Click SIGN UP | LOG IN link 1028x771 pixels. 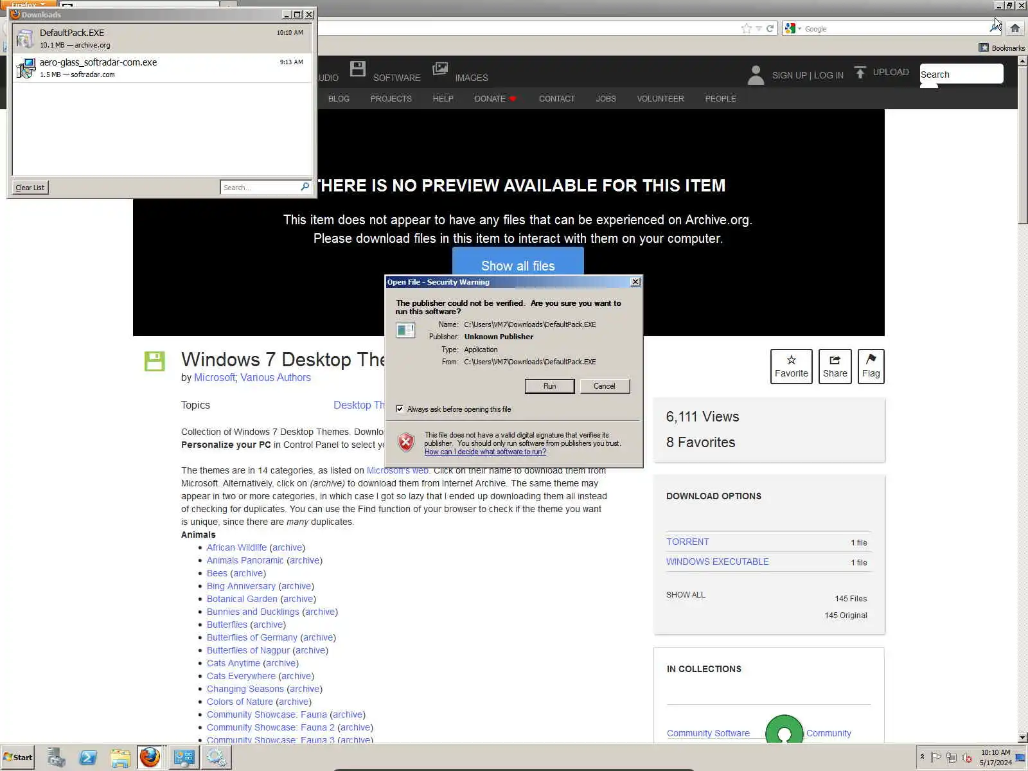pyautogui.click(x=808, y=75)
